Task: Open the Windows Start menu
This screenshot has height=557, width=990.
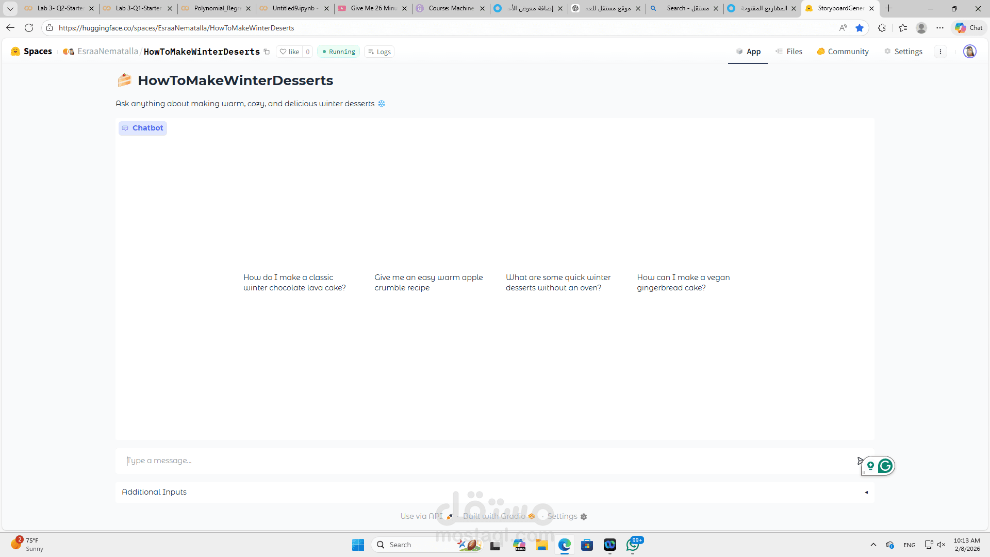Action: [x=358, y=545]
